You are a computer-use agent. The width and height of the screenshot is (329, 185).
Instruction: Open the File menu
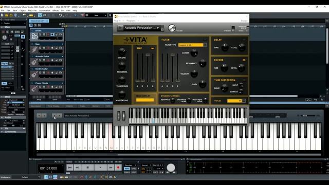(x=3, y=10)
